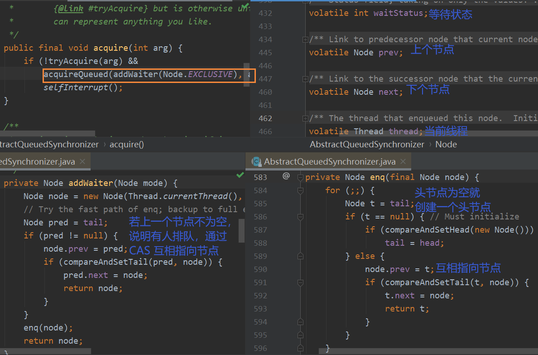Click line number 460 in the gutter
This screenshot has height=355, width=538.
click(265, 92)
